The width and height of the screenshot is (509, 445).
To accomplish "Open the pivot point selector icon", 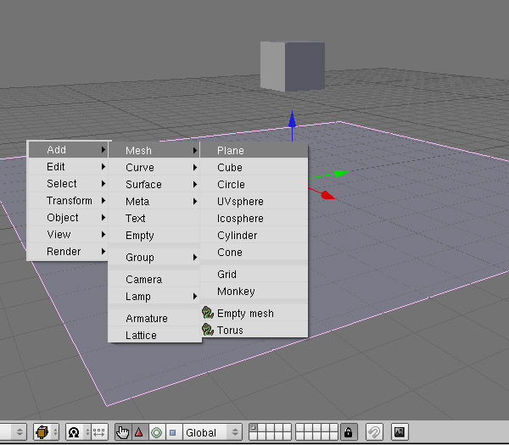I will [x=77, y=432].
